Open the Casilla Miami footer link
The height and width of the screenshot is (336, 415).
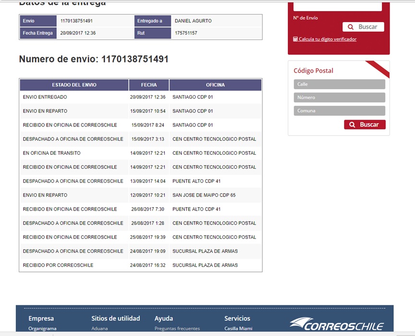pos(238,329)
